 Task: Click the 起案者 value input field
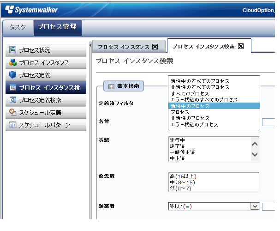pos(268,207)
